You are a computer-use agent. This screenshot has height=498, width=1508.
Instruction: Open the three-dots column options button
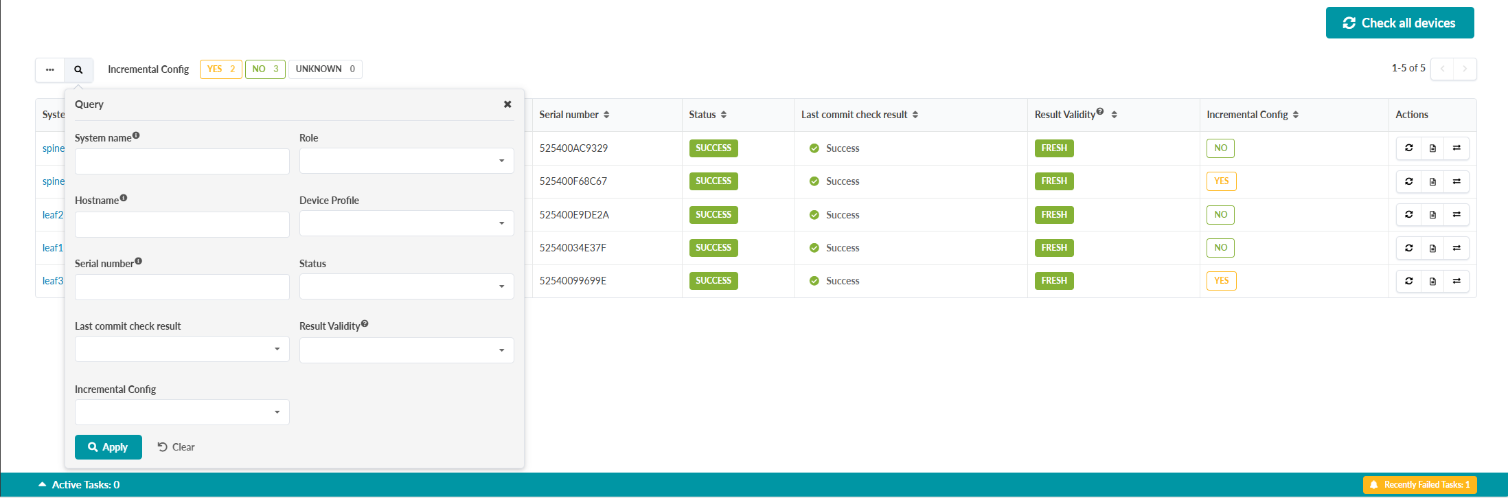coord(50,69)
